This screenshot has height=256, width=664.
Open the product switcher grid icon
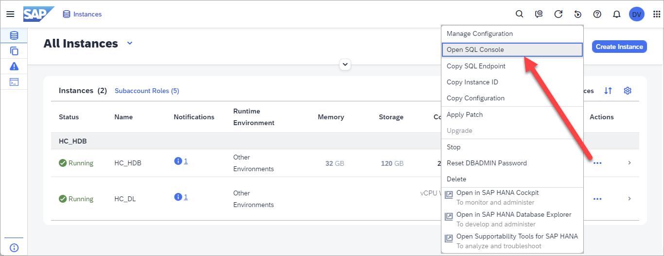[657, 14]
